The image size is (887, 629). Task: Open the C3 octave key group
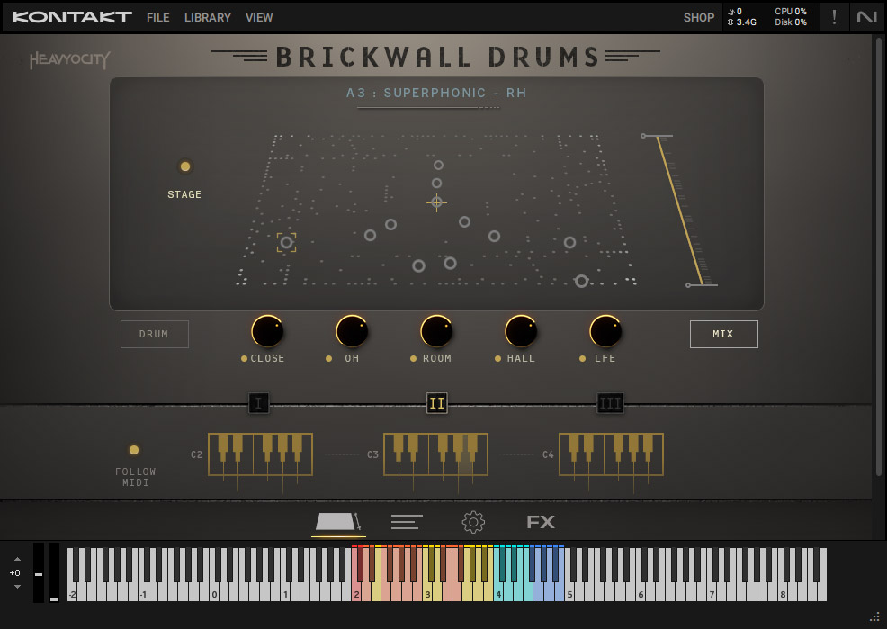point(435,454)
